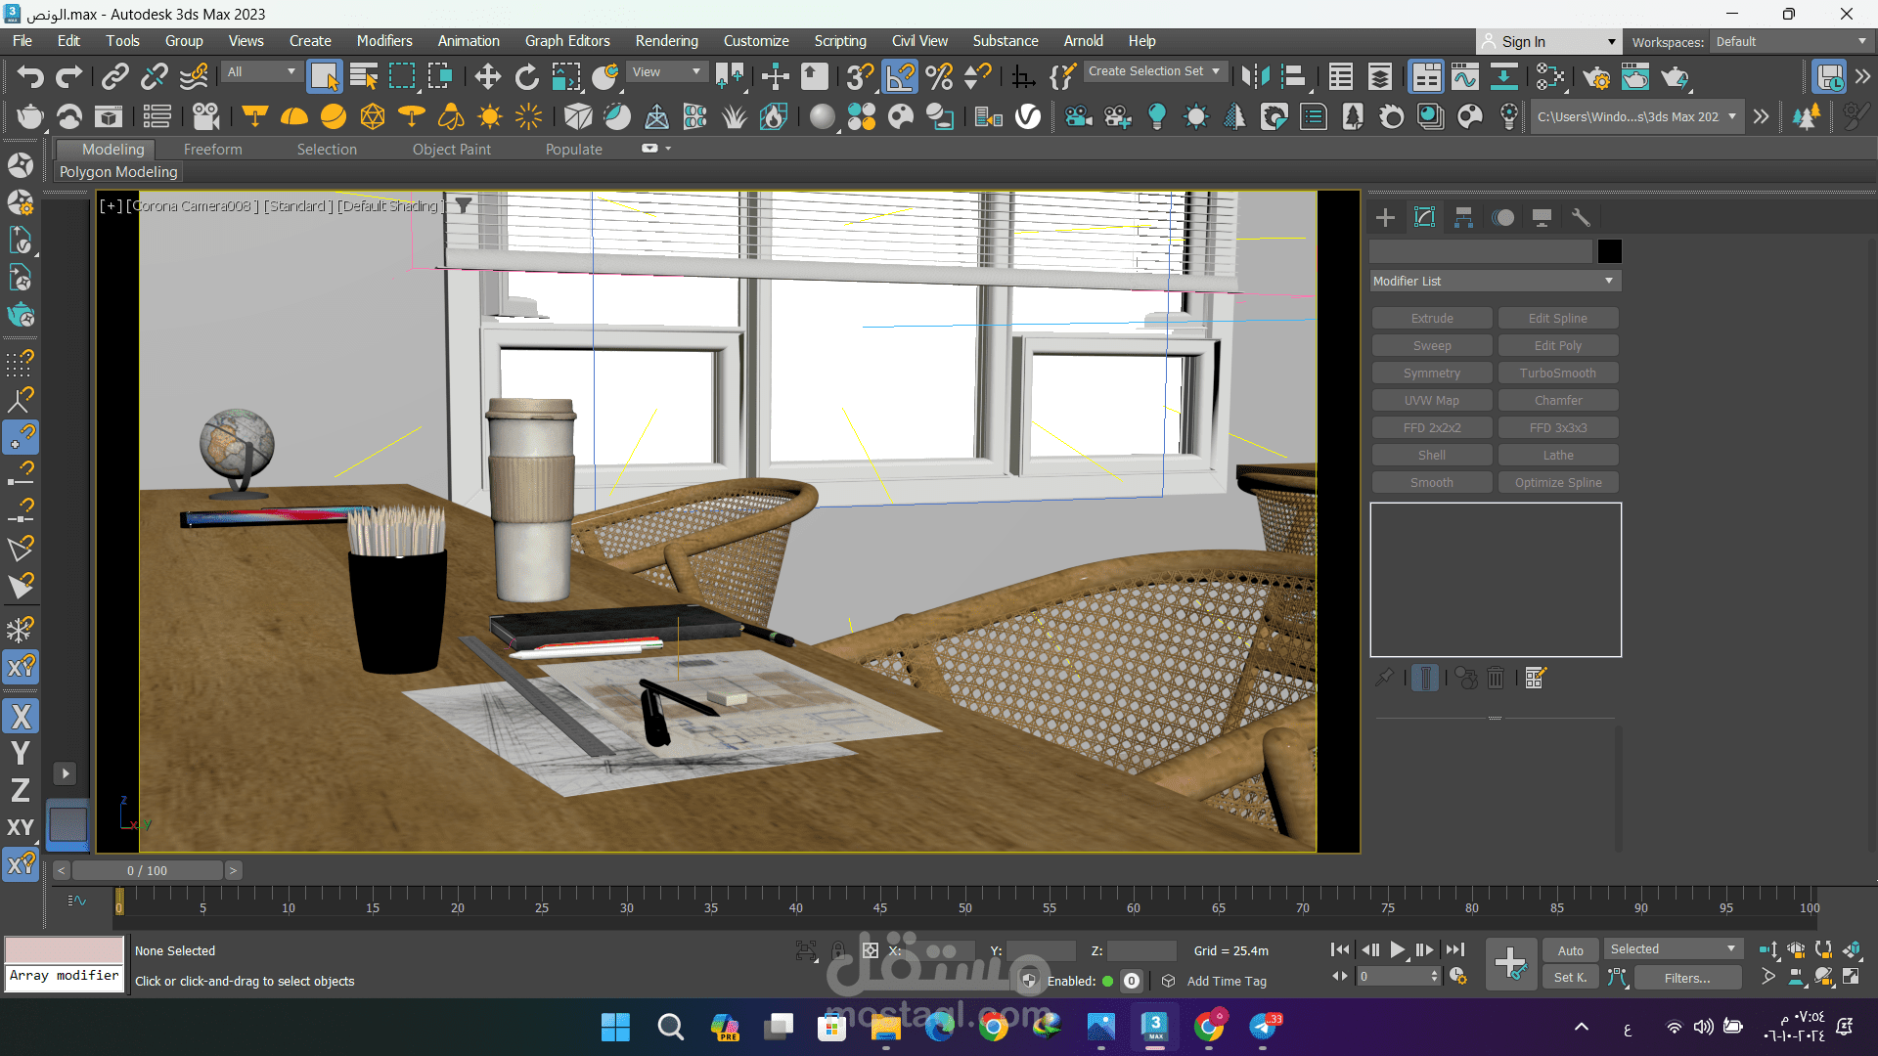Viewport: 1878px width, 1056px height.
Task: Select the Move transform tool
Action: 487,76
